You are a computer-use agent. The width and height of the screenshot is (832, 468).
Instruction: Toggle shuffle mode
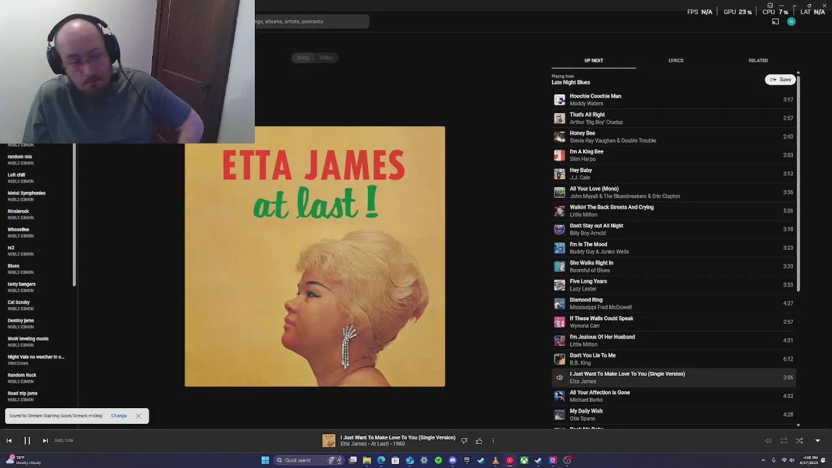[x=799, y=441]
